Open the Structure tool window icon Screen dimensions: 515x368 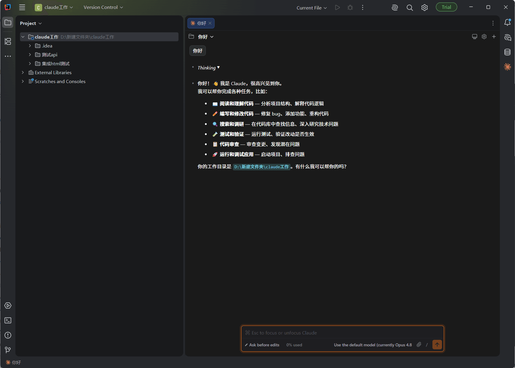click(x=8, y=41)
